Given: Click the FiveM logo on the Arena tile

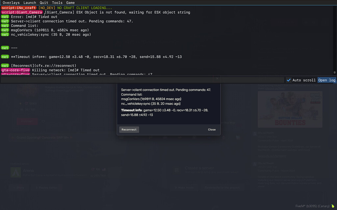Looking at the screenshot, I should click(15, 172).
